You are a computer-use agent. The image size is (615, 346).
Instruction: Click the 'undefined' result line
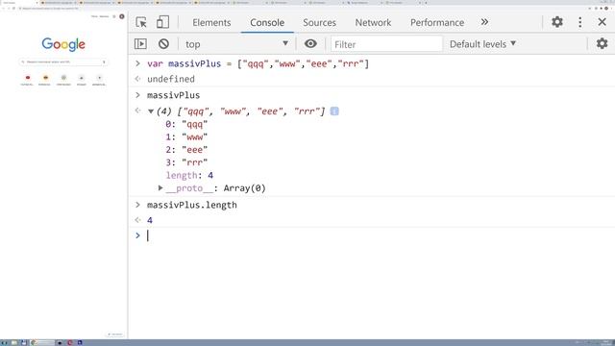171,79
